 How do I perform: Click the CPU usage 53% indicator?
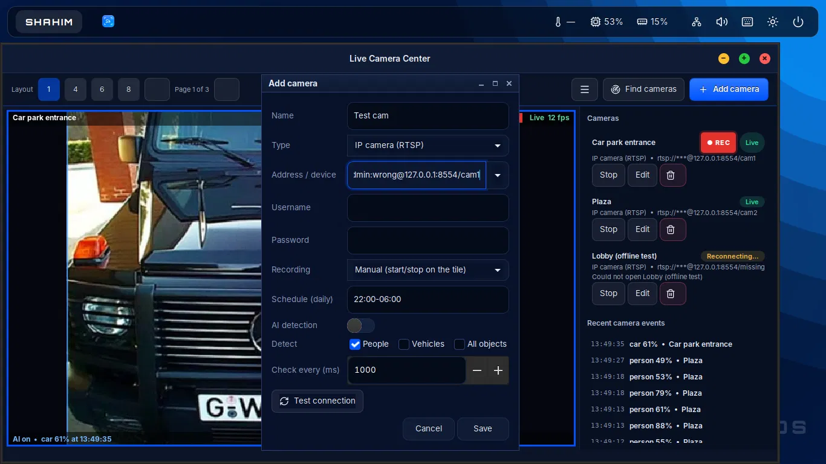click(x=606, y=22)
